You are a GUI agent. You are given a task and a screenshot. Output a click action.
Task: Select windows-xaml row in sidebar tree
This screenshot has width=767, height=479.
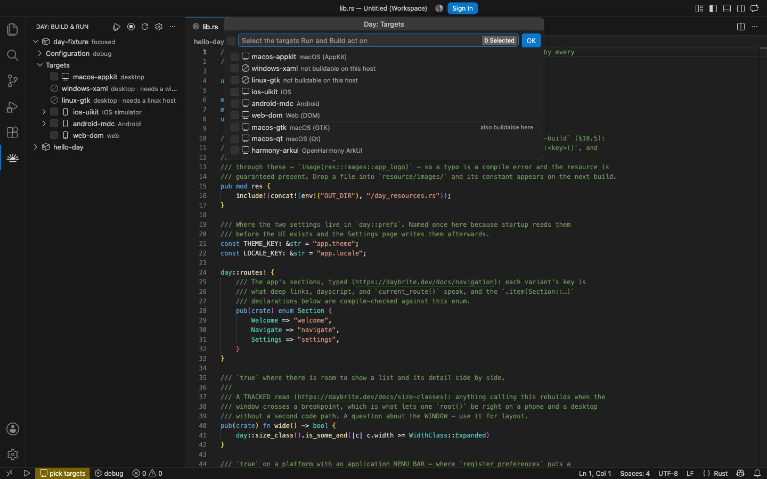[107, 89]
